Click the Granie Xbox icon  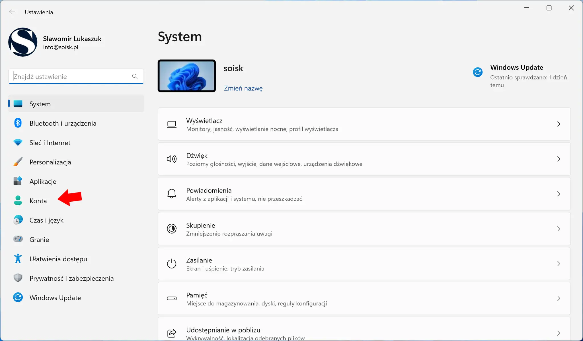click(18, 239)
